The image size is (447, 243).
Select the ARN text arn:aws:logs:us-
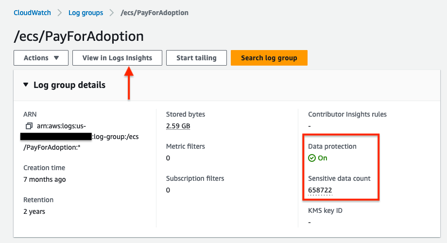[61, 126]
